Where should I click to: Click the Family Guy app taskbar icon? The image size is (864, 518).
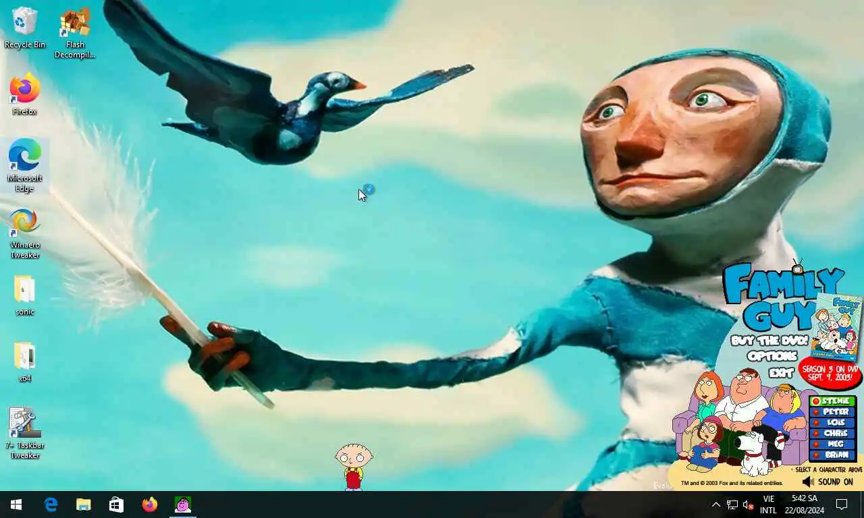[x=182, y=505]
